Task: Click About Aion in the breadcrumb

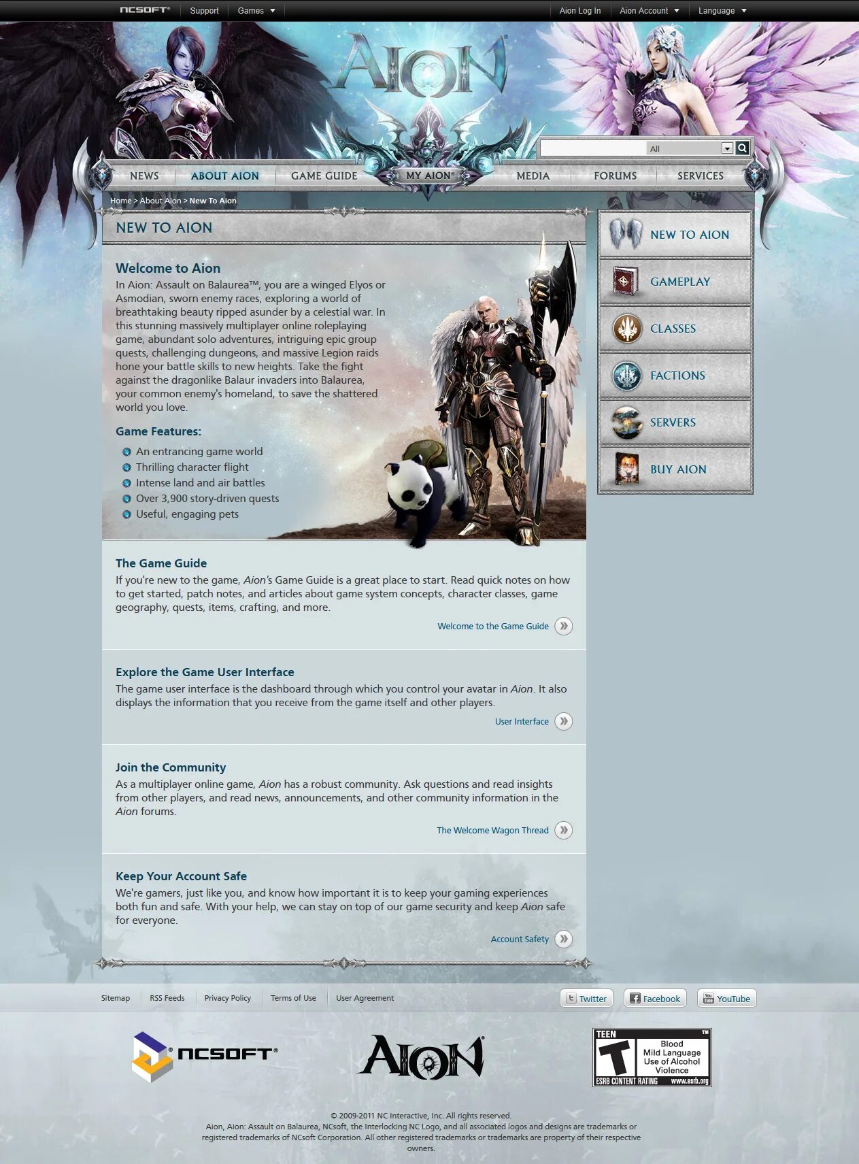Action: (161, 201)
